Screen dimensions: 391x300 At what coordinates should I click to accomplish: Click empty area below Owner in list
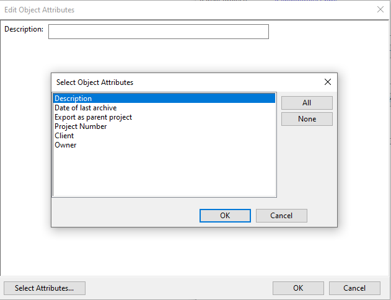click(x=164, y=174)
